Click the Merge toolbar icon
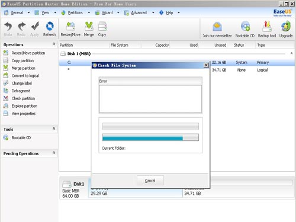The width and height of the screenshot is (296, 222). pyautogui.click(x=89, y=26)
